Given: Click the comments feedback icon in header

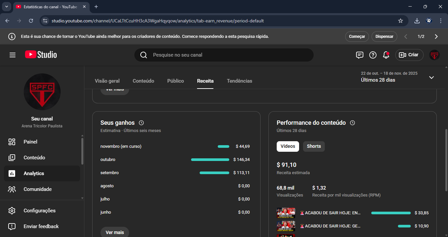Looking at the screenshot, I should (x=359, y=55).
